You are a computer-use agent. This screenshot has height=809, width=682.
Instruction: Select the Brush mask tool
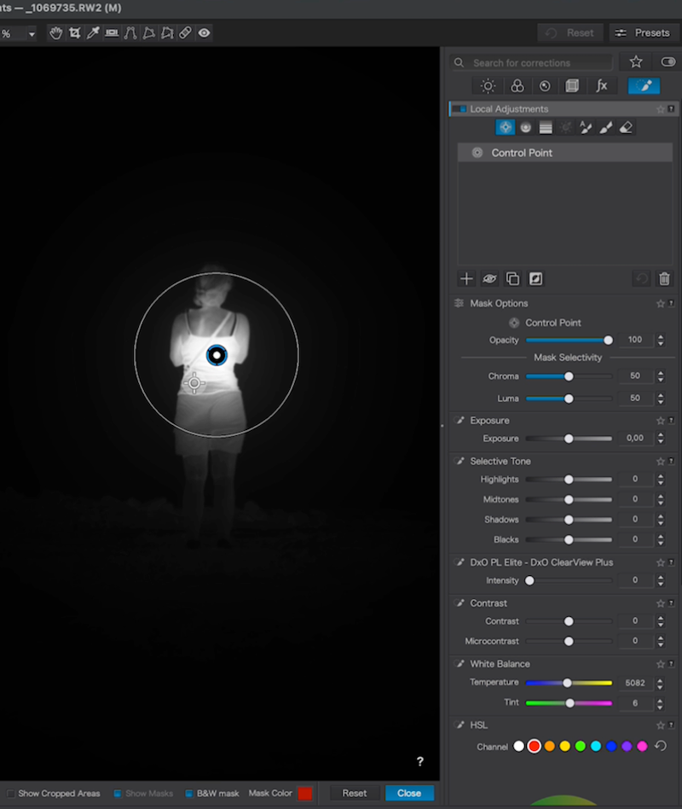coord(606,127)
